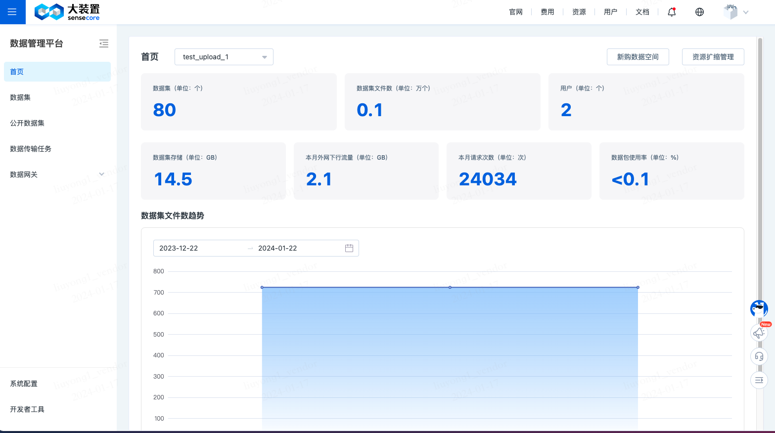Click the globe language icon
Image resolution: width=775 pixels, height=433 pixels.
point(699,11)
